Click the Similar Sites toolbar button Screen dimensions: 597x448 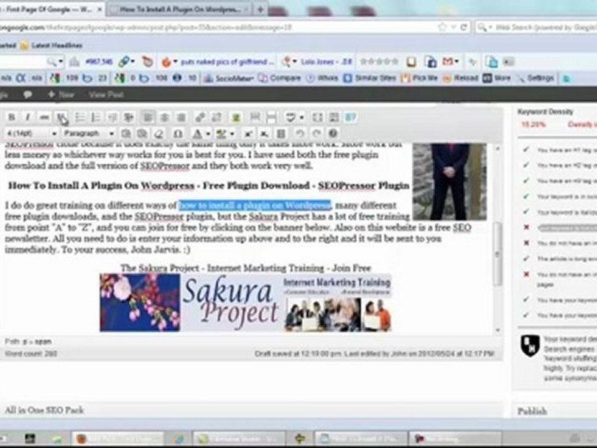369,78
